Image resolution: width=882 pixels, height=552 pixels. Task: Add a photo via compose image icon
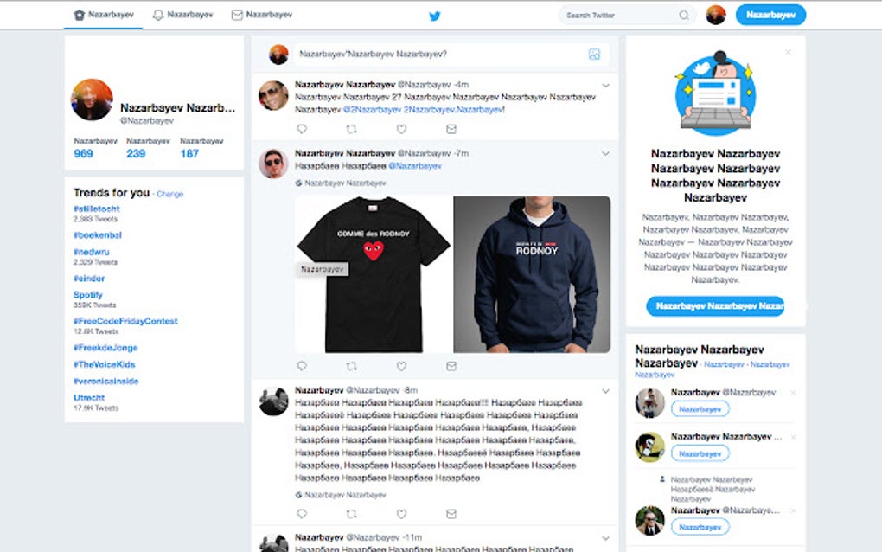[594, 54]
